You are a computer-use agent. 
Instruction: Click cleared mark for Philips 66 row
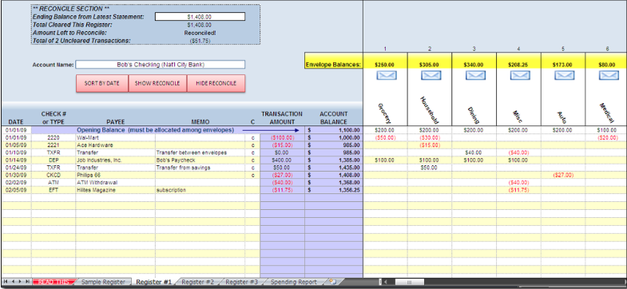252,175
